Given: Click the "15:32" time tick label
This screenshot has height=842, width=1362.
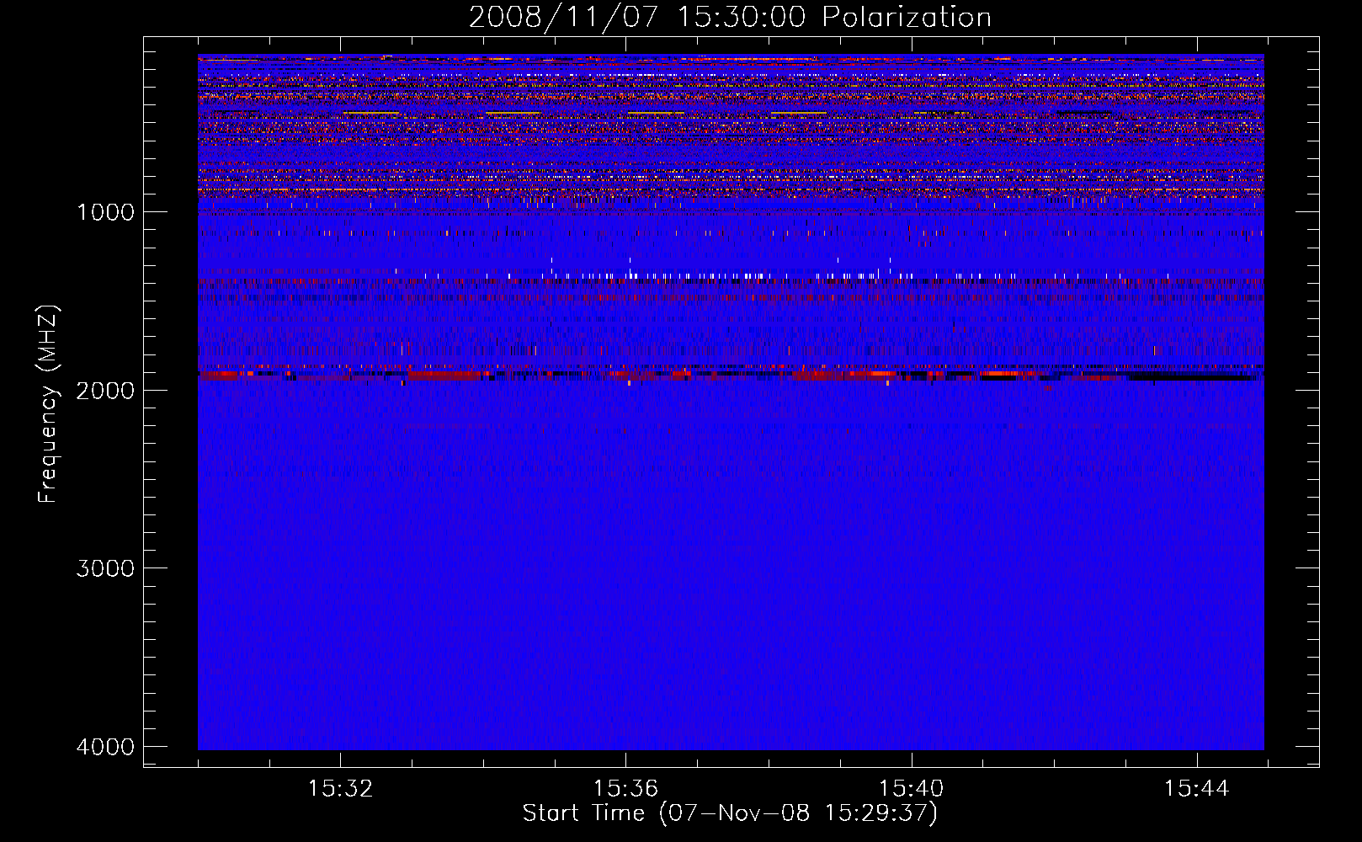Looking at the screenshot, I should [x=340, y=789].
